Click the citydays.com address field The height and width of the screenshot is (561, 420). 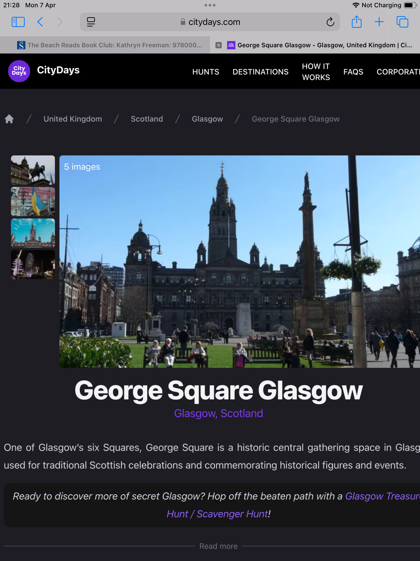(210, 22)
